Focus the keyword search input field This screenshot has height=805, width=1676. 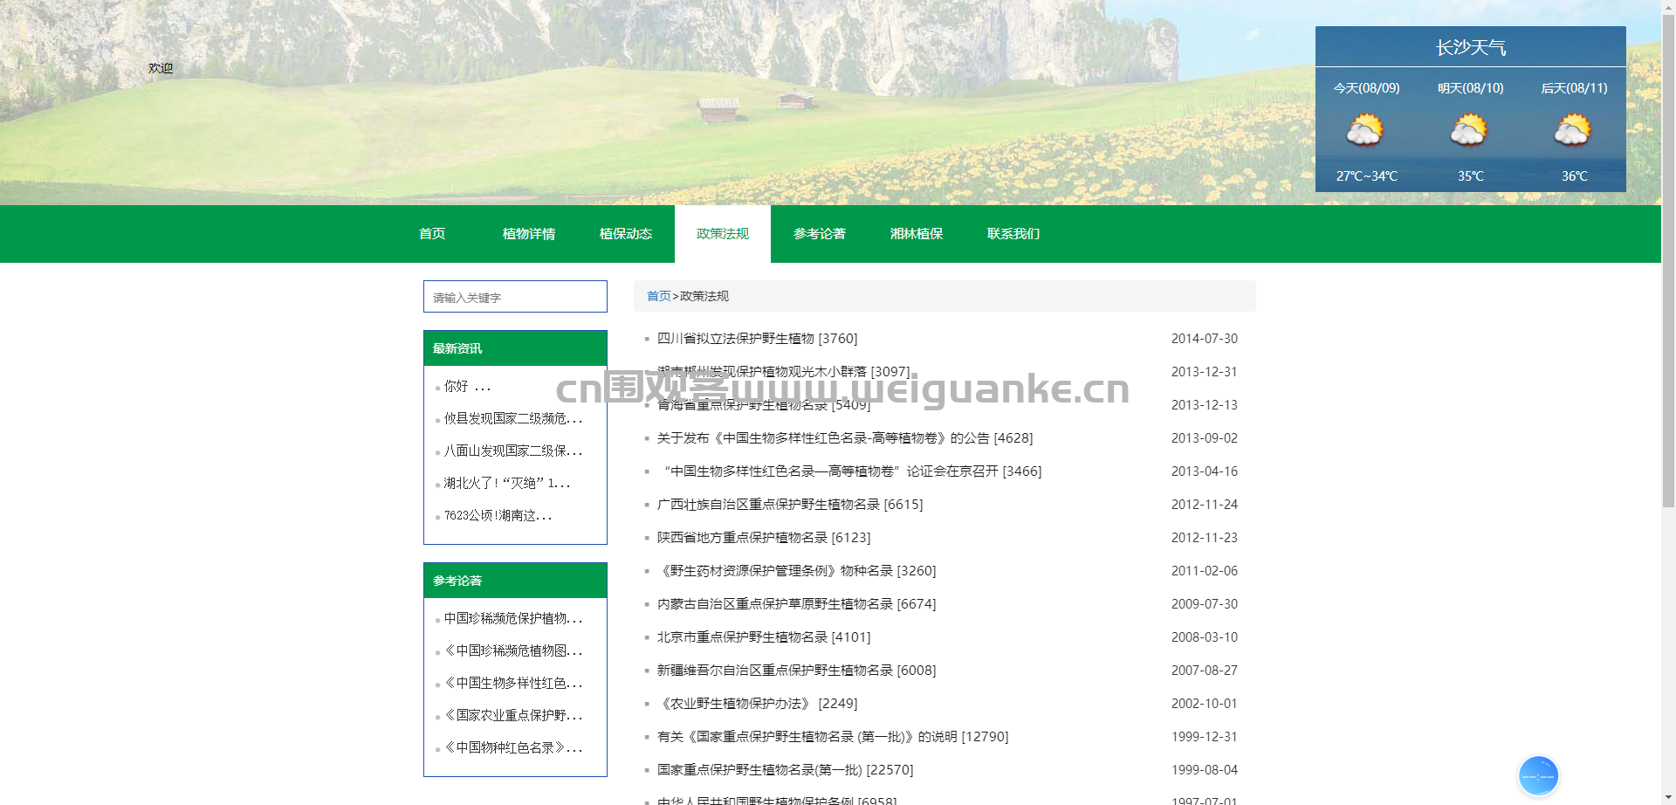click(515, 297)
